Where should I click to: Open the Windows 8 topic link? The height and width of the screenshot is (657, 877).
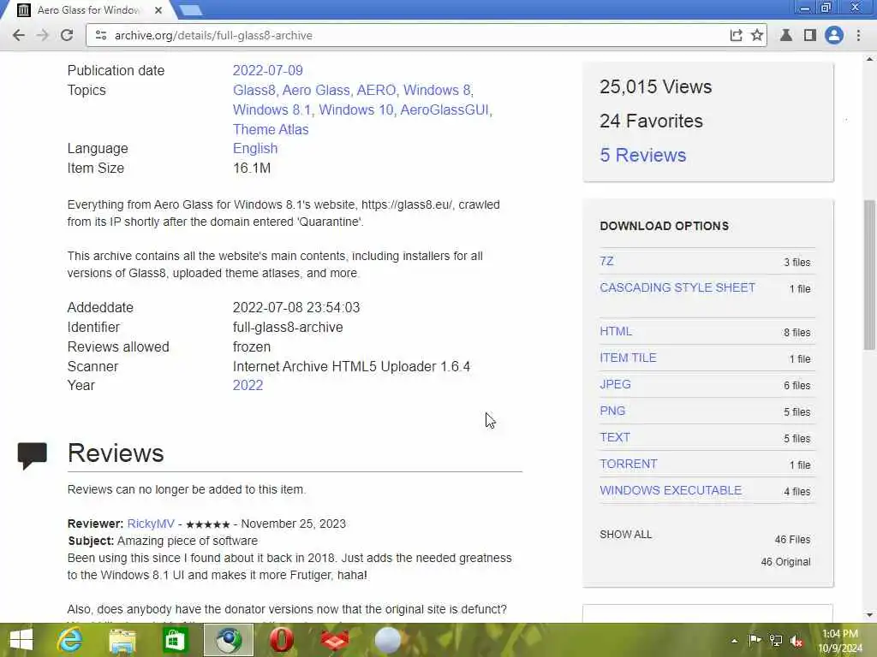(437, 90)
